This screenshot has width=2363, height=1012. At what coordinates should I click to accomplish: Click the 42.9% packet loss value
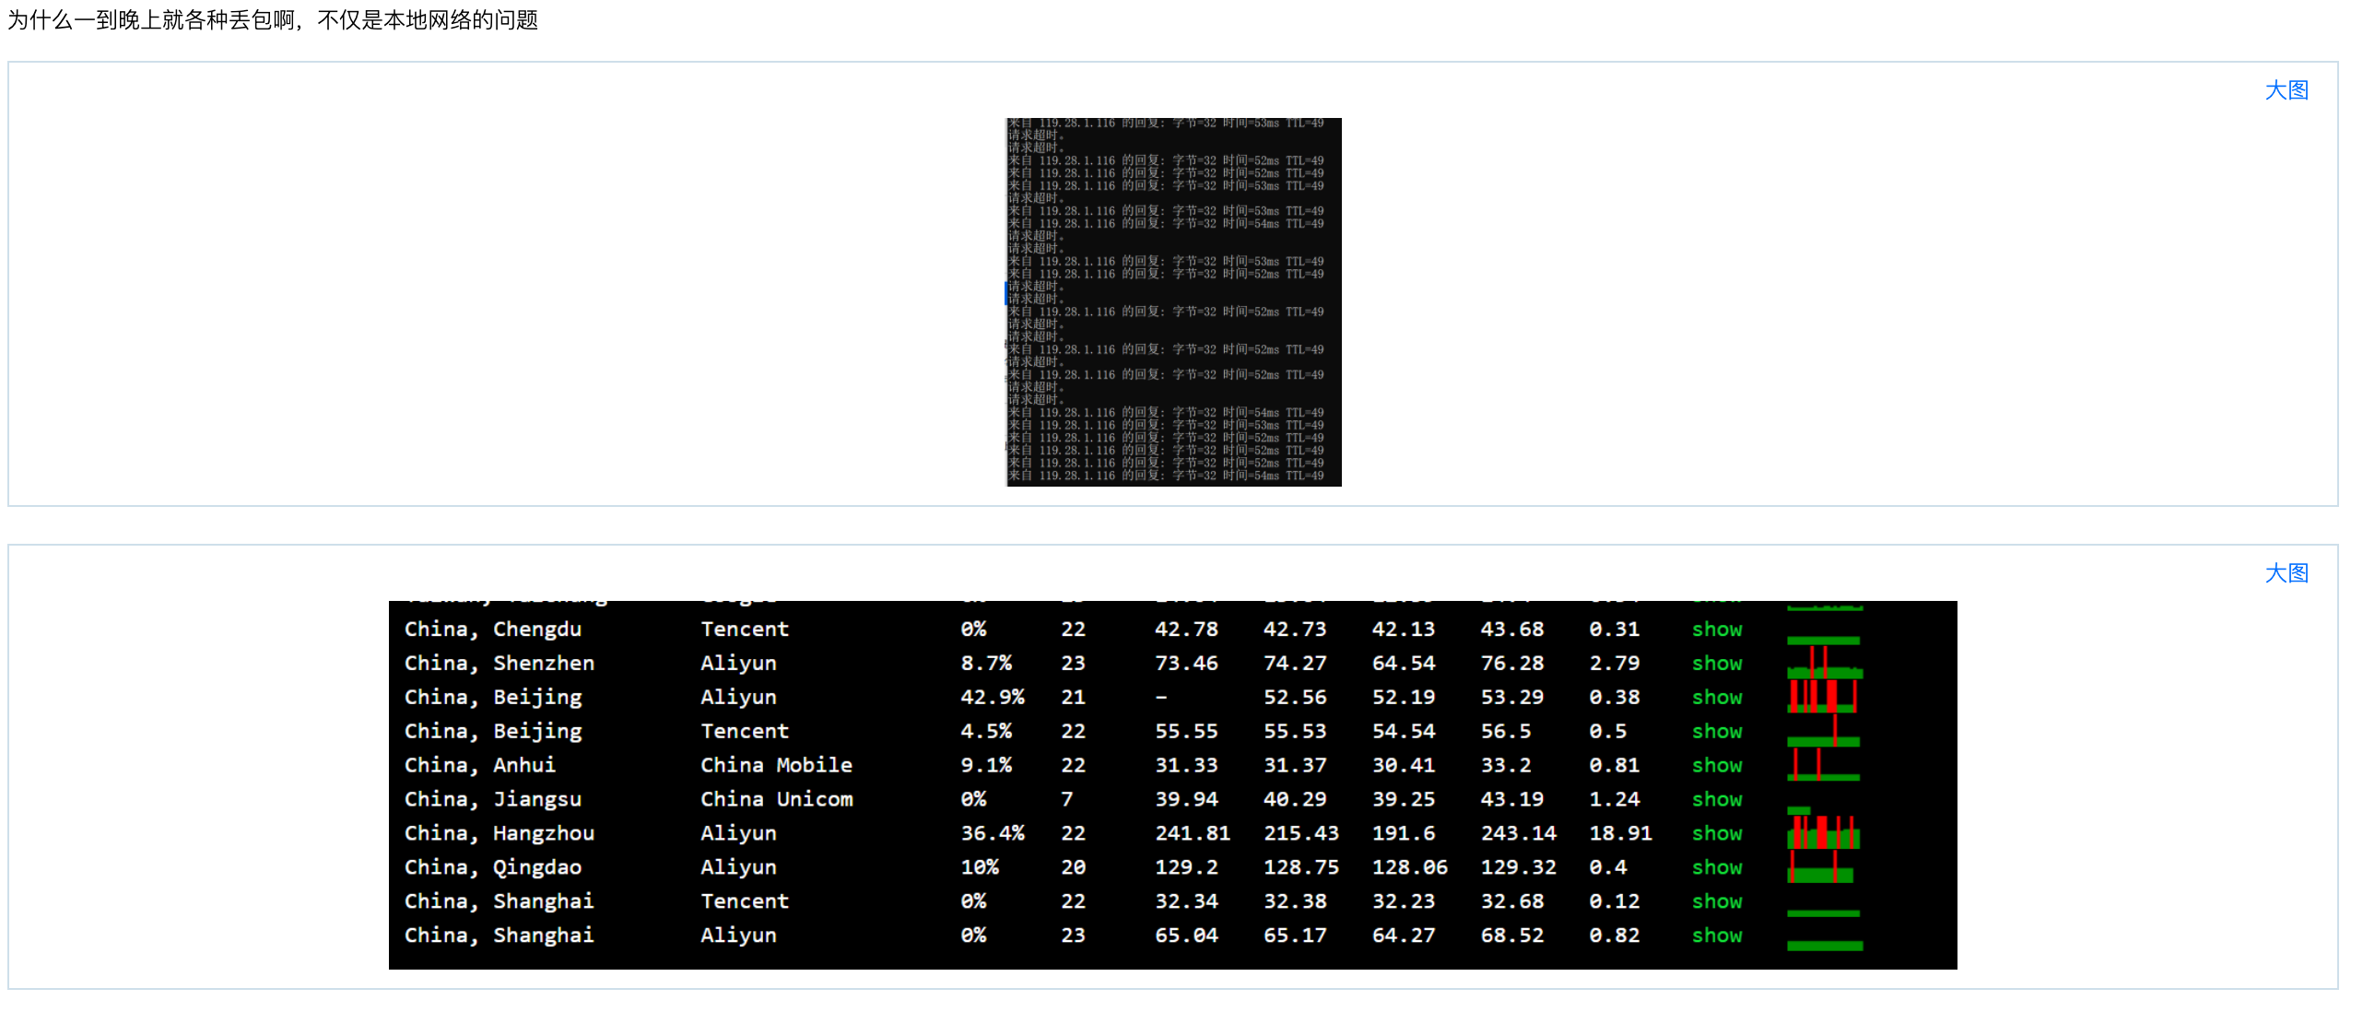[x=993, y=698]
